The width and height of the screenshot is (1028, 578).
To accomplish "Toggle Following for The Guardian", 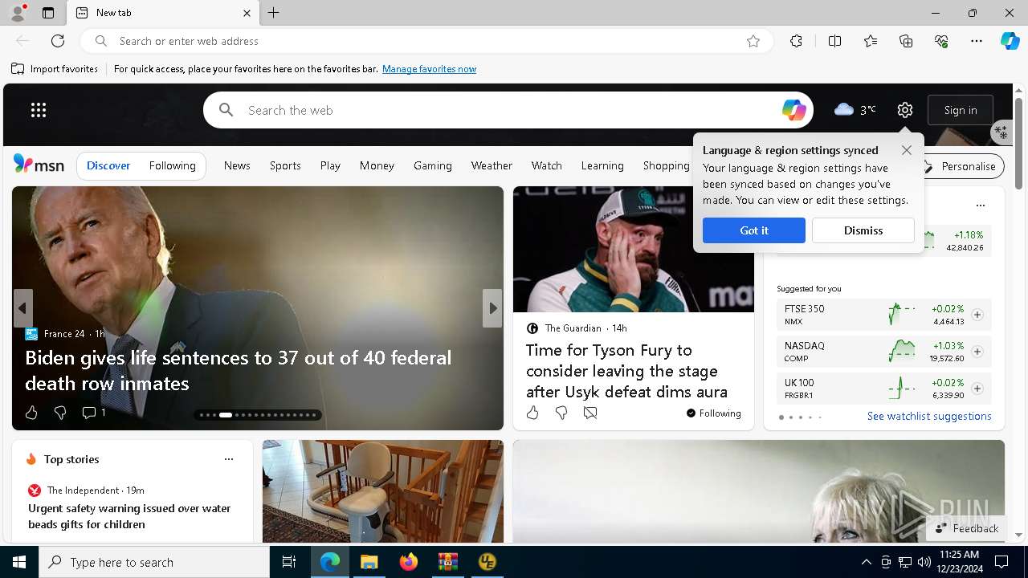I will tap(713, 413).
